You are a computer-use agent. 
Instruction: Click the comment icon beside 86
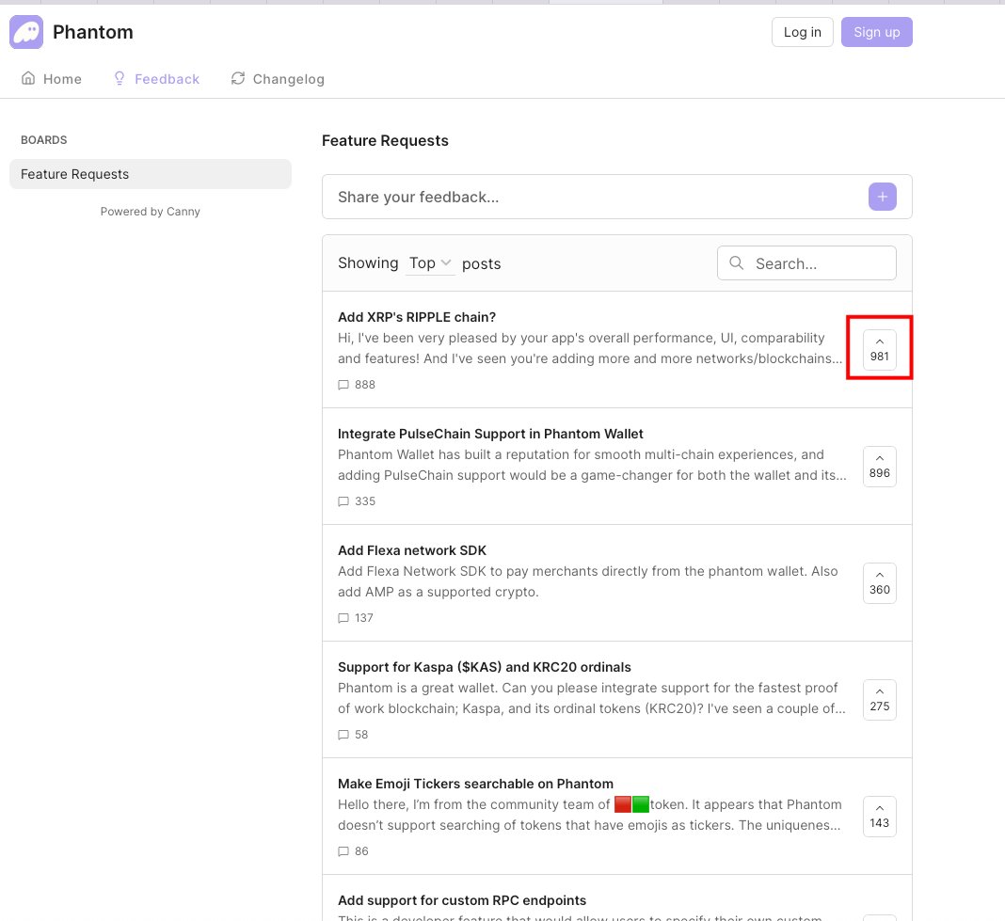[343, 851]
